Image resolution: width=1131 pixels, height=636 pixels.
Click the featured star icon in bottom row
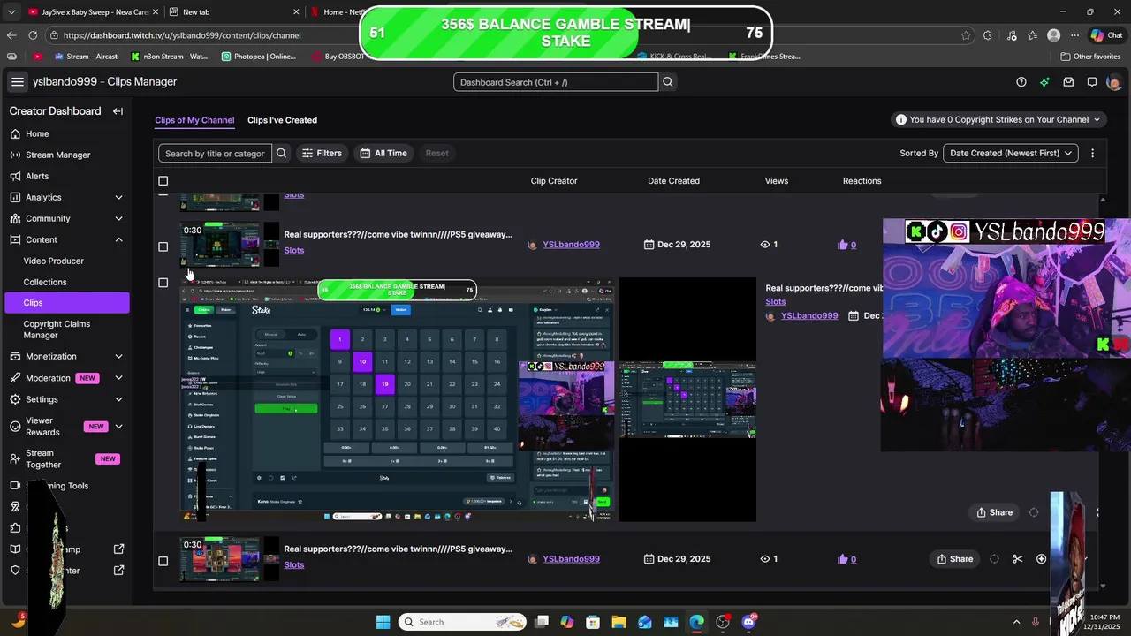(x=1041, y=559)
